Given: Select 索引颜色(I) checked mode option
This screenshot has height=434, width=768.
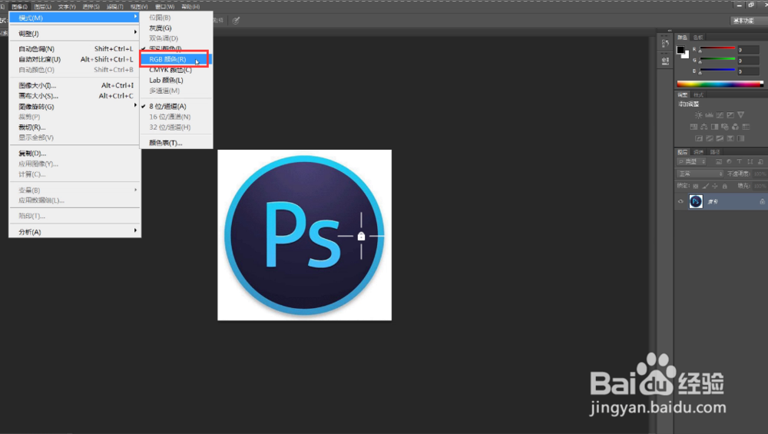Looking at the screenshot, I should click(x=177, y=48).
